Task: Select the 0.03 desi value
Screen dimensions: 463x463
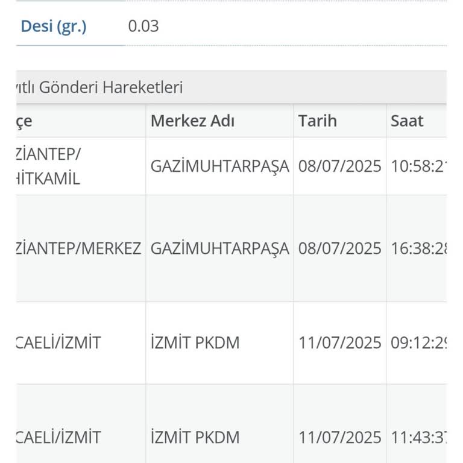Action: (x=143, y=27)
